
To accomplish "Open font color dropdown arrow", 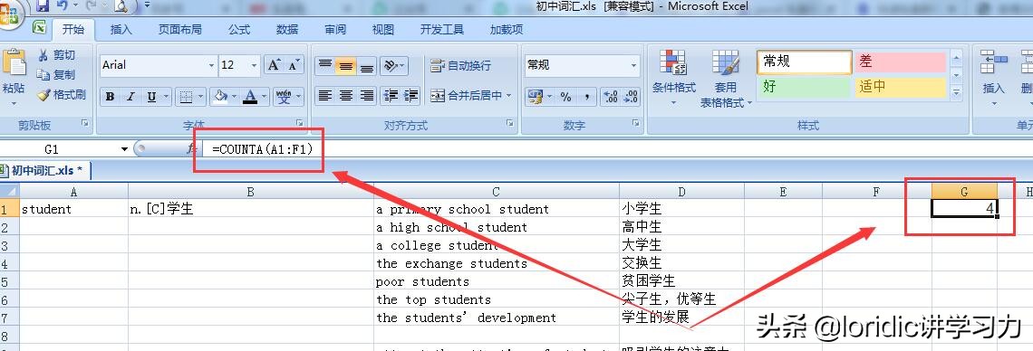I will (265, 97).
